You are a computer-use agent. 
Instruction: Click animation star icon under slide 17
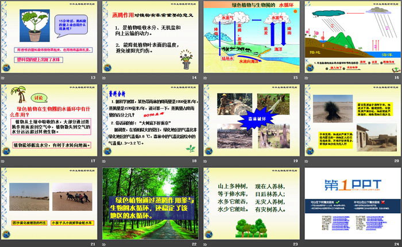[x=3, y=161]
